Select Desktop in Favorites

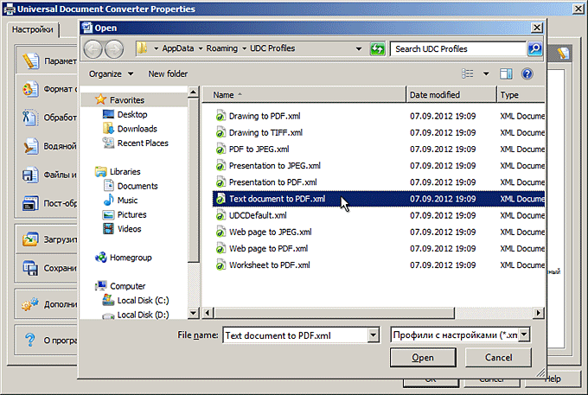coord(125,114)
